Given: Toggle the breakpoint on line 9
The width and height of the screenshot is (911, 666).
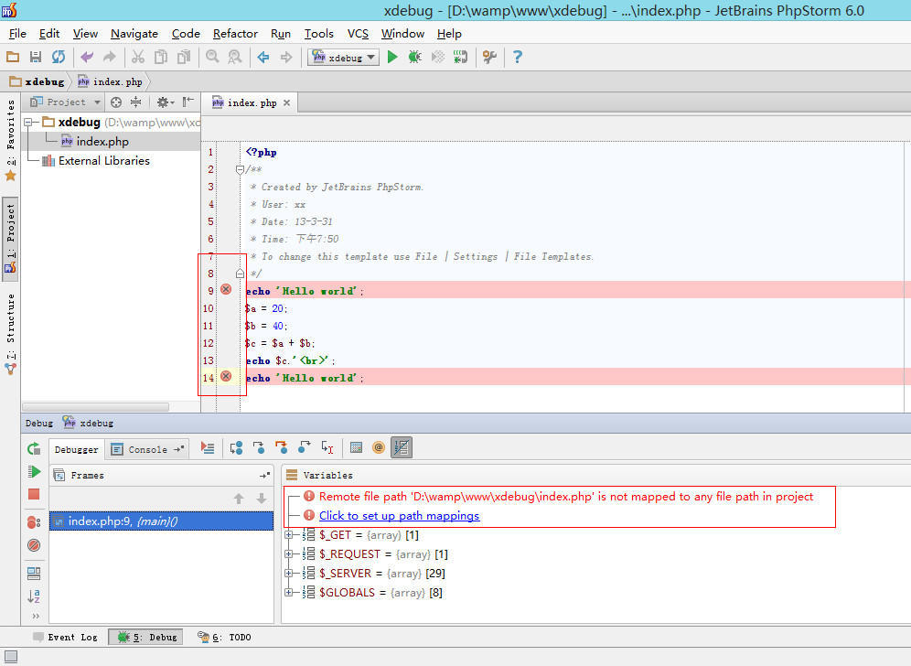Looking at the screenshot, I should click(226, 289).
